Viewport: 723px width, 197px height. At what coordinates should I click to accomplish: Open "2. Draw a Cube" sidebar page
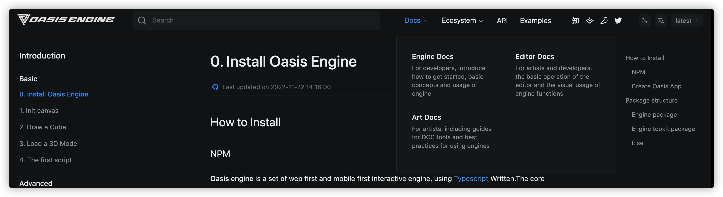pos(43,127)
